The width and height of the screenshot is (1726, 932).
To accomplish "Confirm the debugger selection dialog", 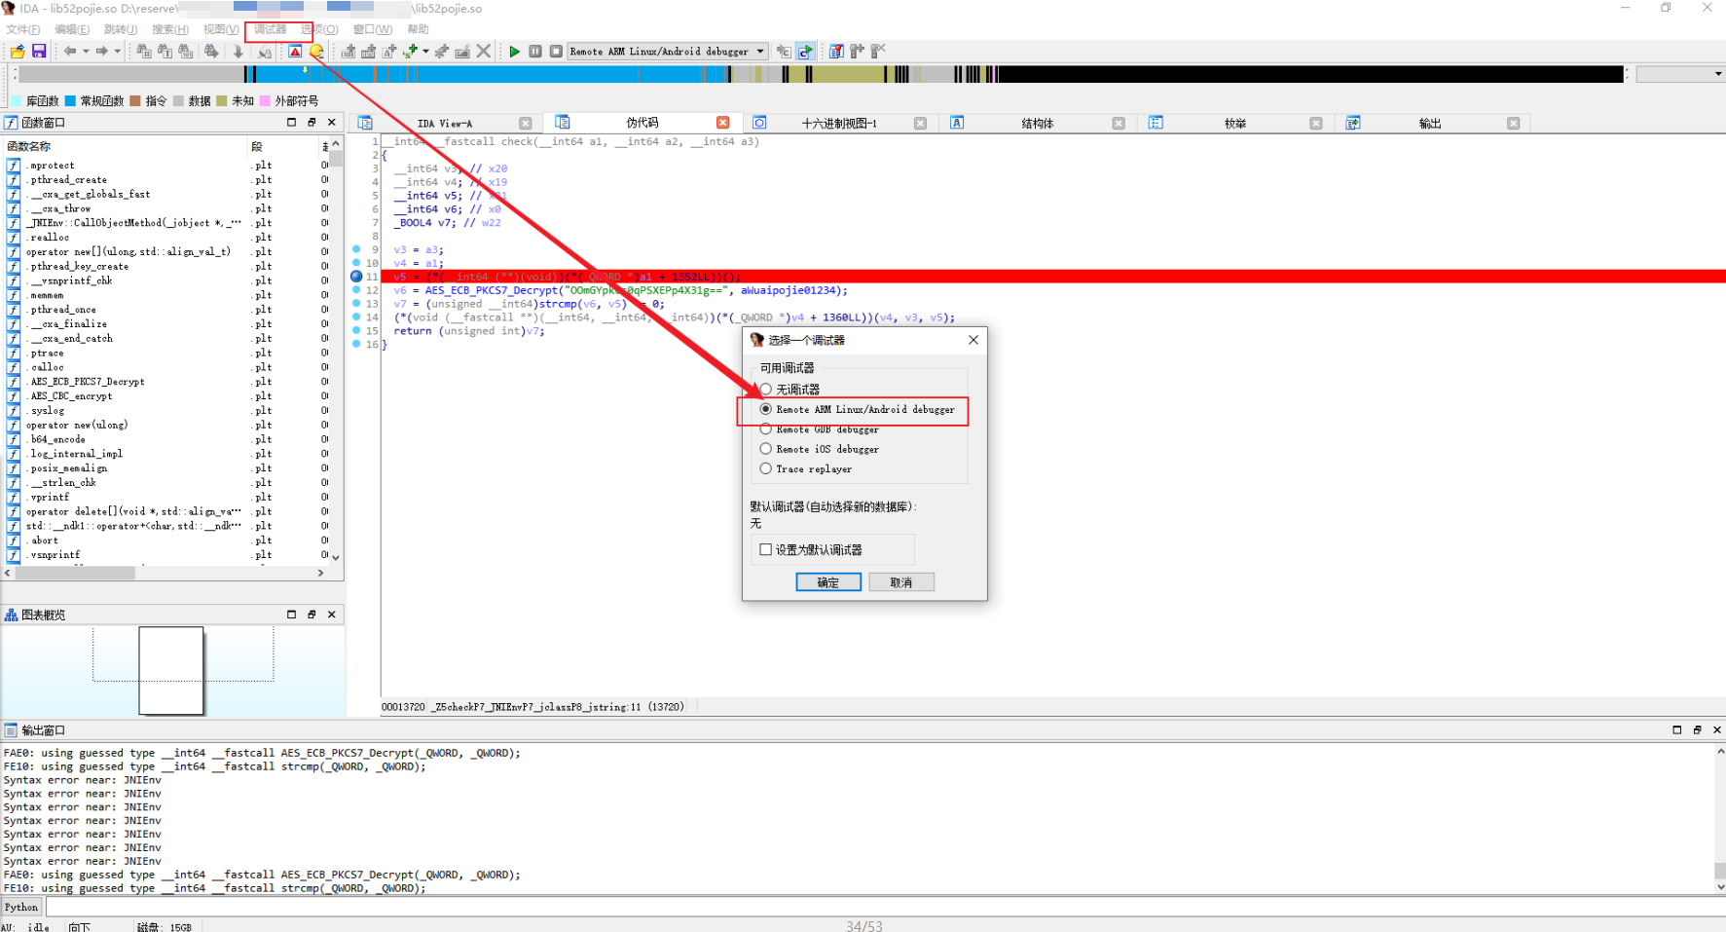I will pos(828,582).
